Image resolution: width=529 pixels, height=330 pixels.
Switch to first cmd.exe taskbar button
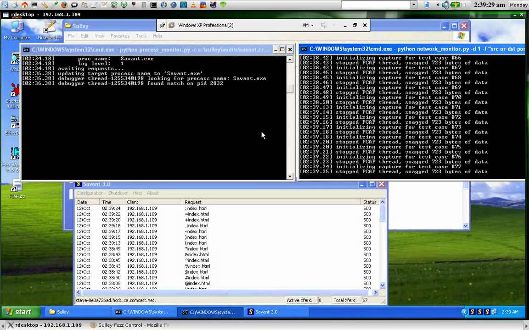point(143,312)
